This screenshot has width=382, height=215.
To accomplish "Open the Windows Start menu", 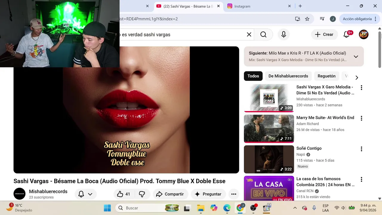I will 107,208.
